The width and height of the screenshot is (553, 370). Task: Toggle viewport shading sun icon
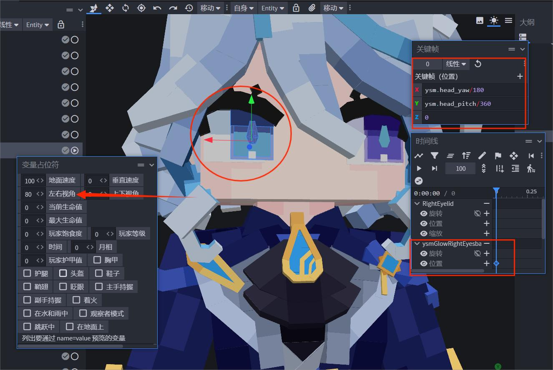(x=494, y=20)
